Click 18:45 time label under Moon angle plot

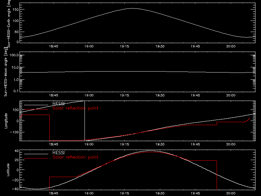tap(54, 95)
